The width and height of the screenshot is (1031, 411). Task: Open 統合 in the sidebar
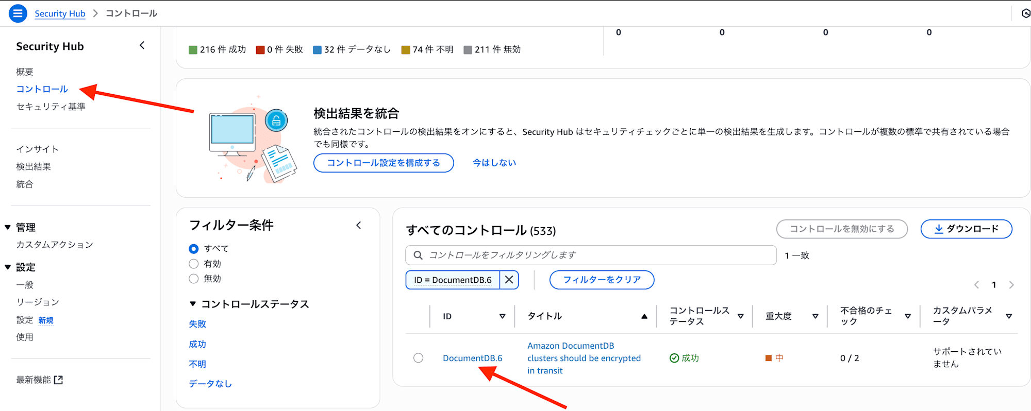tap(25, 184)
